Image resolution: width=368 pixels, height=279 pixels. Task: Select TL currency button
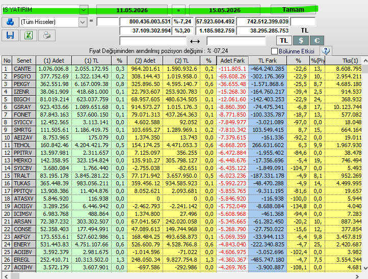[284, 41]
